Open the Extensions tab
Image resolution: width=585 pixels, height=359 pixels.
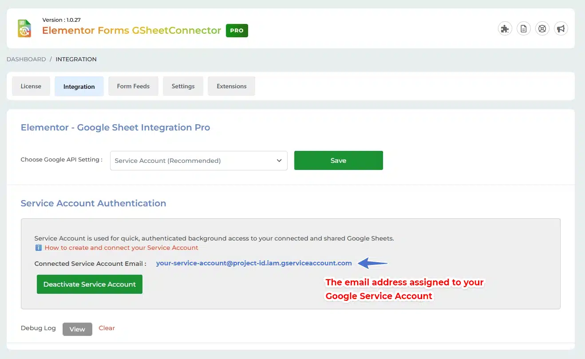point(231,87)
